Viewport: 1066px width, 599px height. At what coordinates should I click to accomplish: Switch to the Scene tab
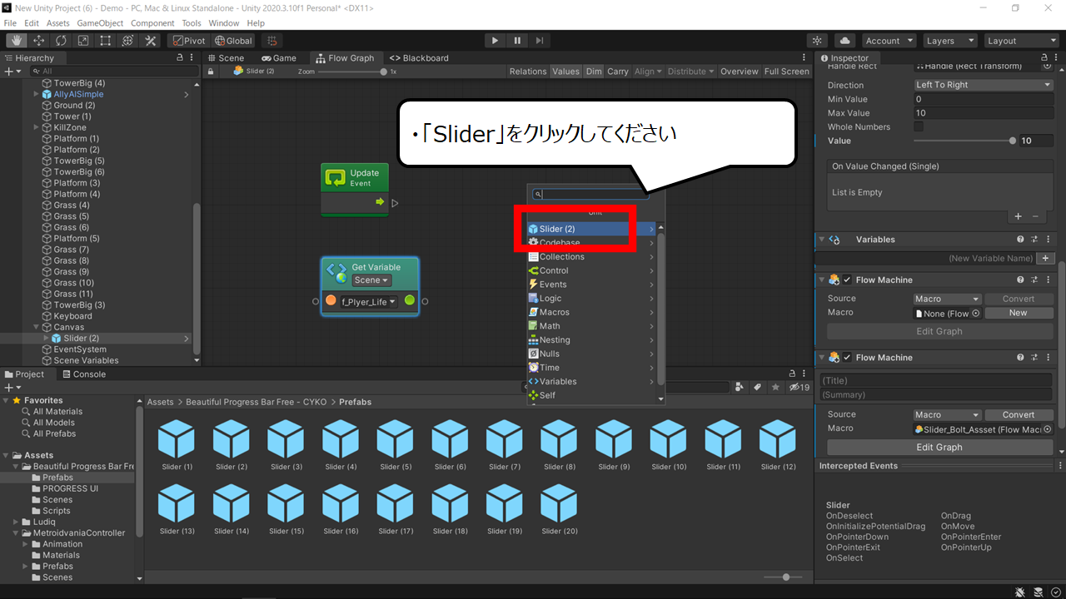226,58
